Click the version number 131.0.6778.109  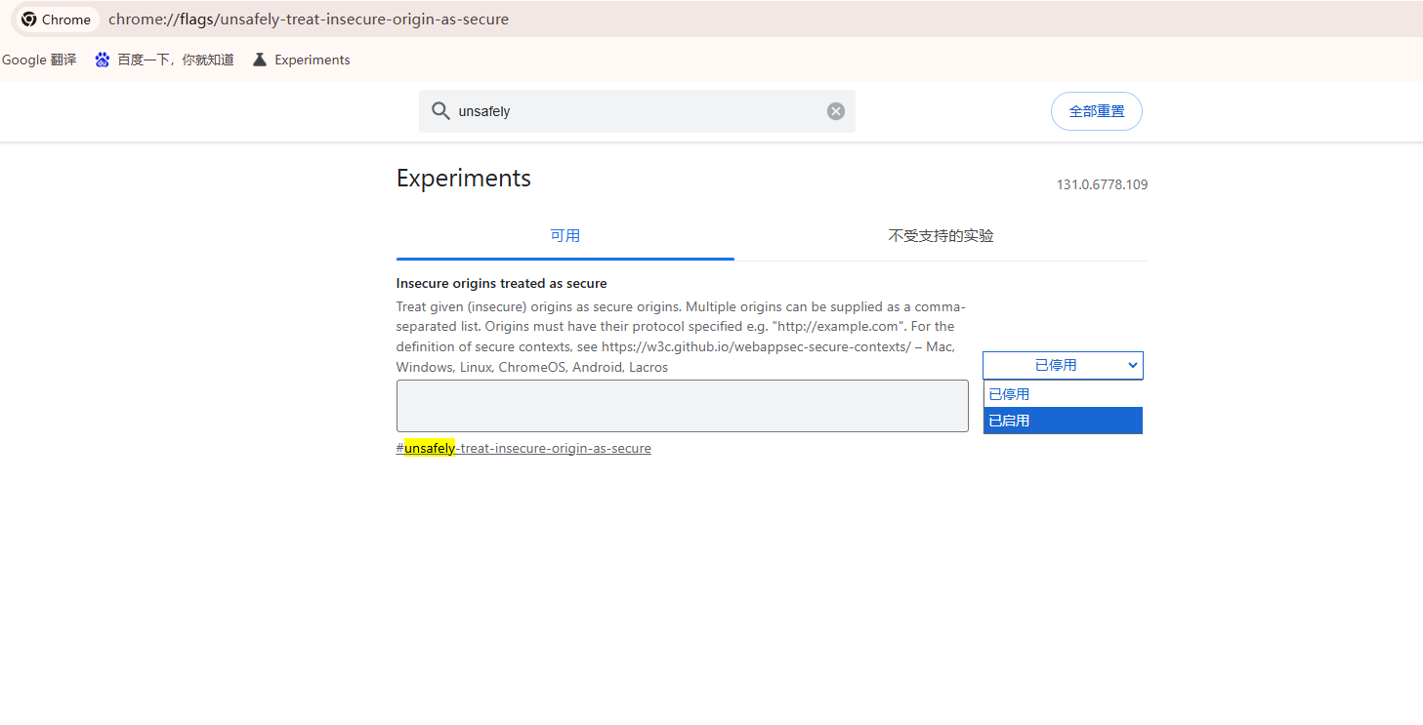pos(1103,184)
